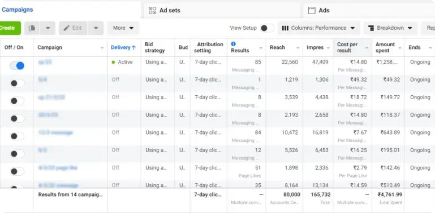Open the duplicate options dropdown arrow
The height and width of the screenshot is (213, 435).
[48, 28]
